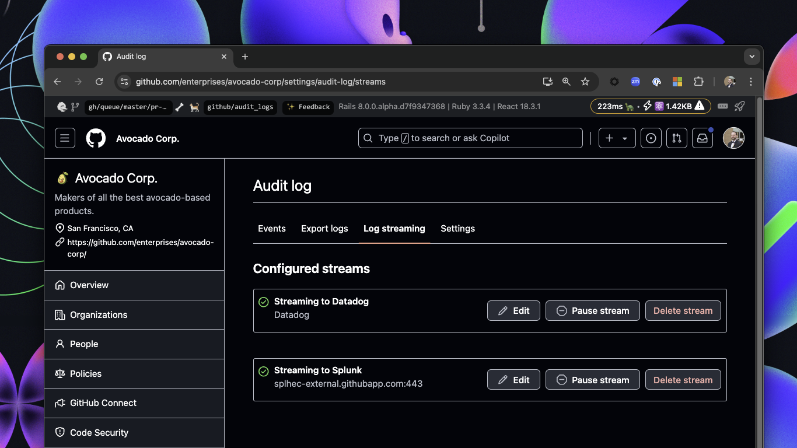Image resolution: width=797 pixels, height=448 pixels.
Task: Open the global navigation hamburger menu
Action: pyautogui.click(x=64, y=138)
